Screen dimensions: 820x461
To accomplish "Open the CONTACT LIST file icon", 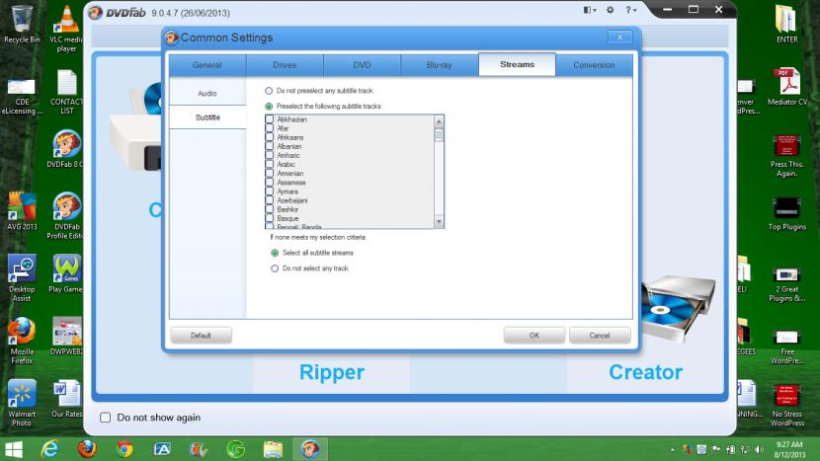I will (x=66, y=92).
